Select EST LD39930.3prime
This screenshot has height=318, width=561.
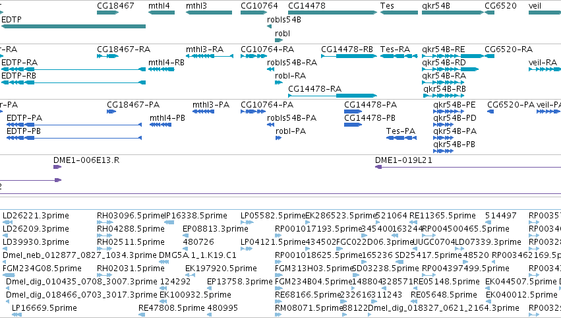point(36,242)
